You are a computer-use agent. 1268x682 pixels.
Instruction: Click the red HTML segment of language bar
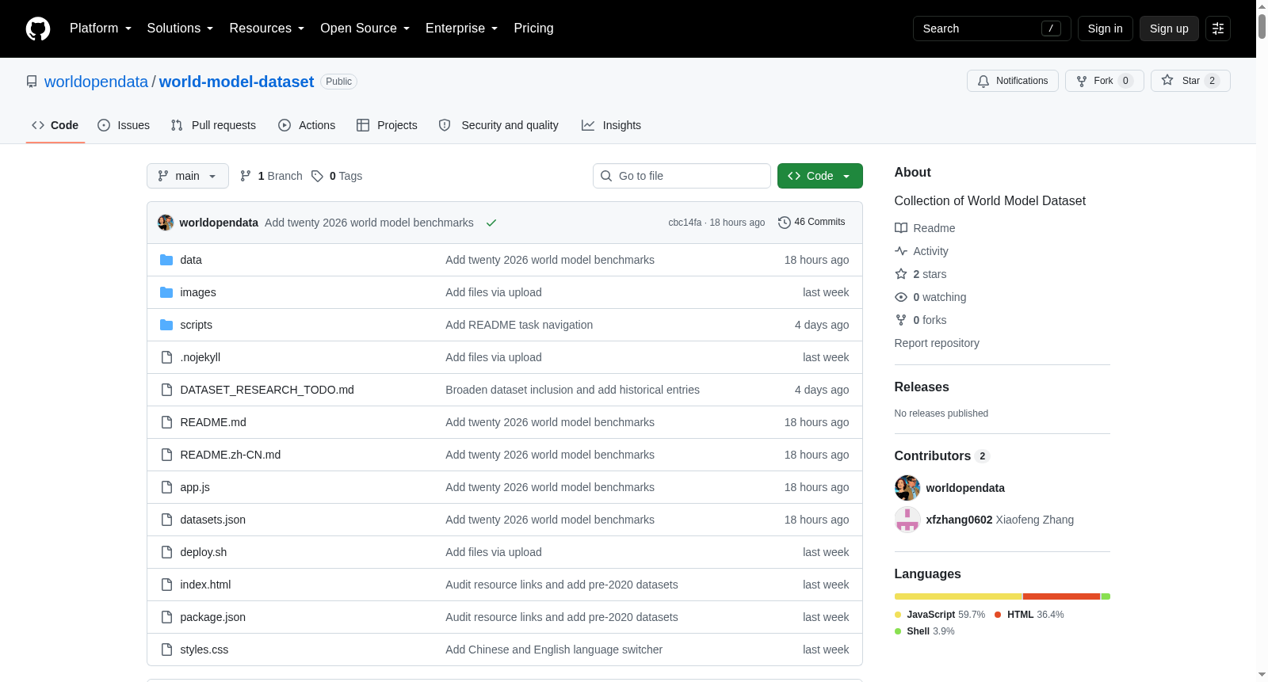[x=1062, y=596]
